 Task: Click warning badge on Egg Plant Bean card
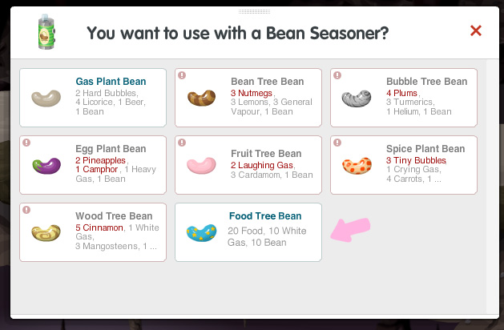[26, 143]
